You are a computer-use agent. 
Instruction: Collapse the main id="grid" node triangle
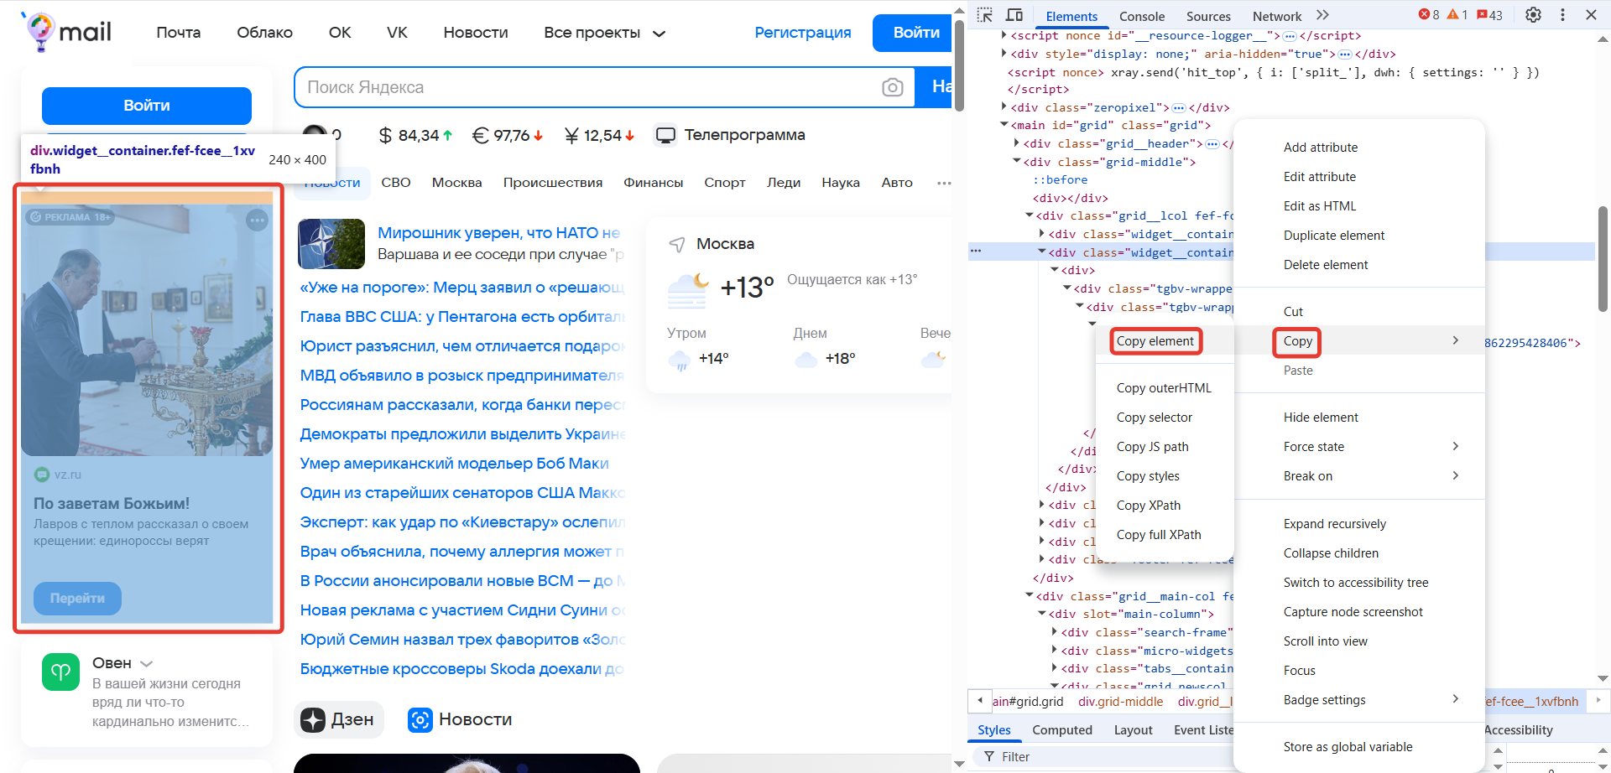coord(1004,125)
